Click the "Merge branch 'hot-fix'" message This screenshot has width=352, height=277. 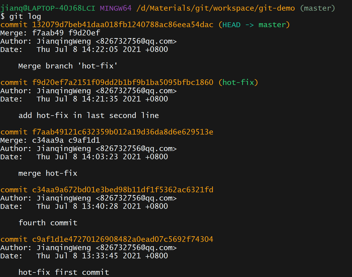(68, 66)
